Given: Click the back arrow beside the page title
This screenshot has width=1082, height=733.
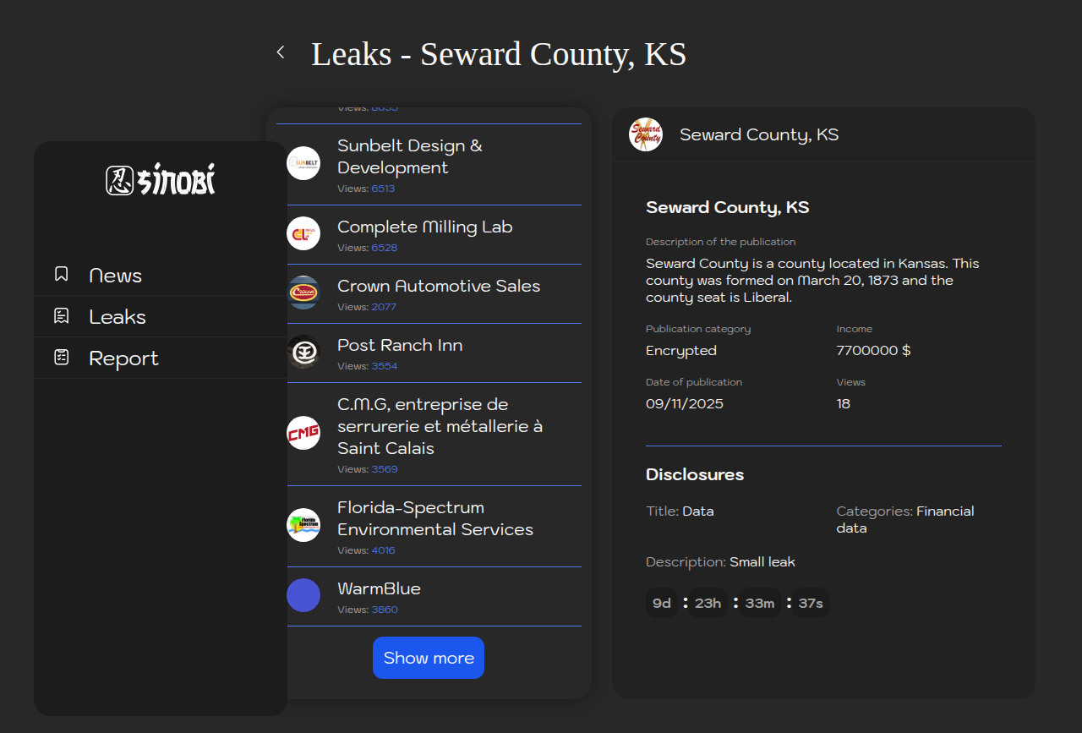Looking at the screenshot, I should tap(281, 52).
